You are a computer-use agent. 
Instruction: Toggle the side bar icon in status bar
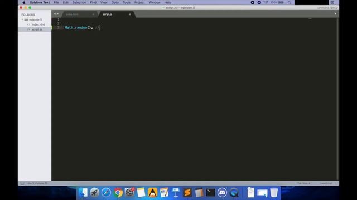click(x=22, y=183)
